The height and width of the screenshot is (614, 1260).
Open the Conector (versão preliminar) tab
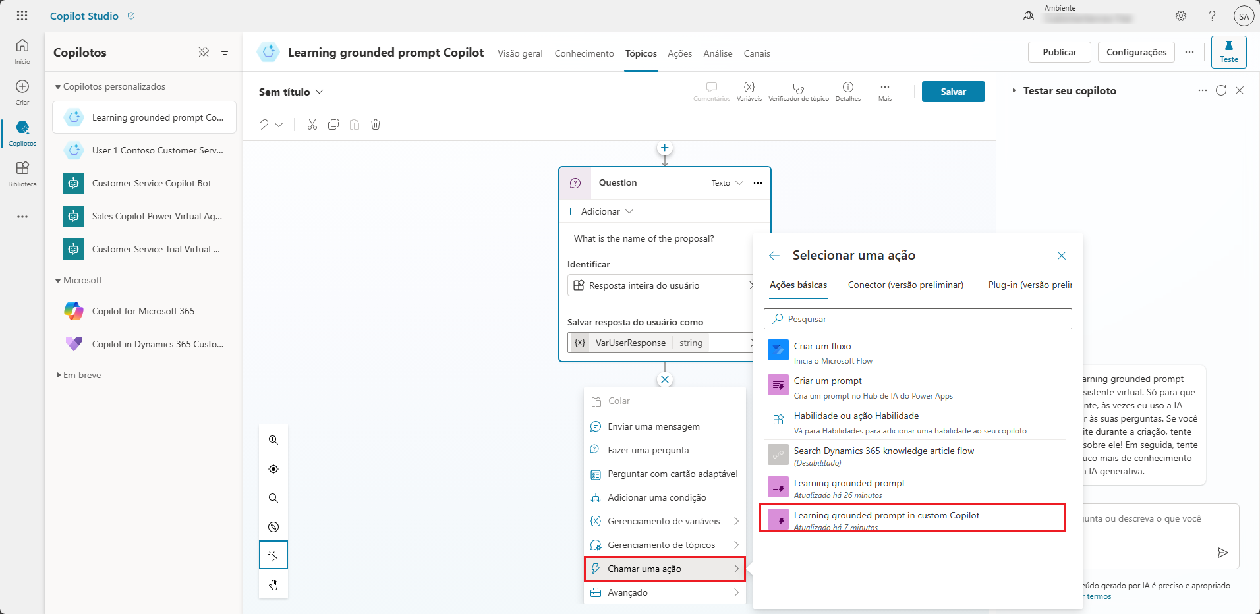905,285
